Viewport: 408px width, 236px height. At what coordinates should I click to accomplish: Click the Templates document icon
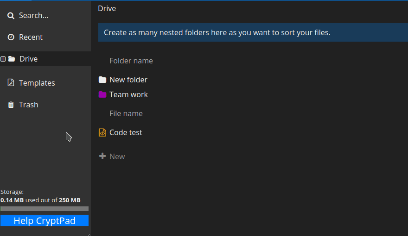pyautogui.click(x=11, y=83)
